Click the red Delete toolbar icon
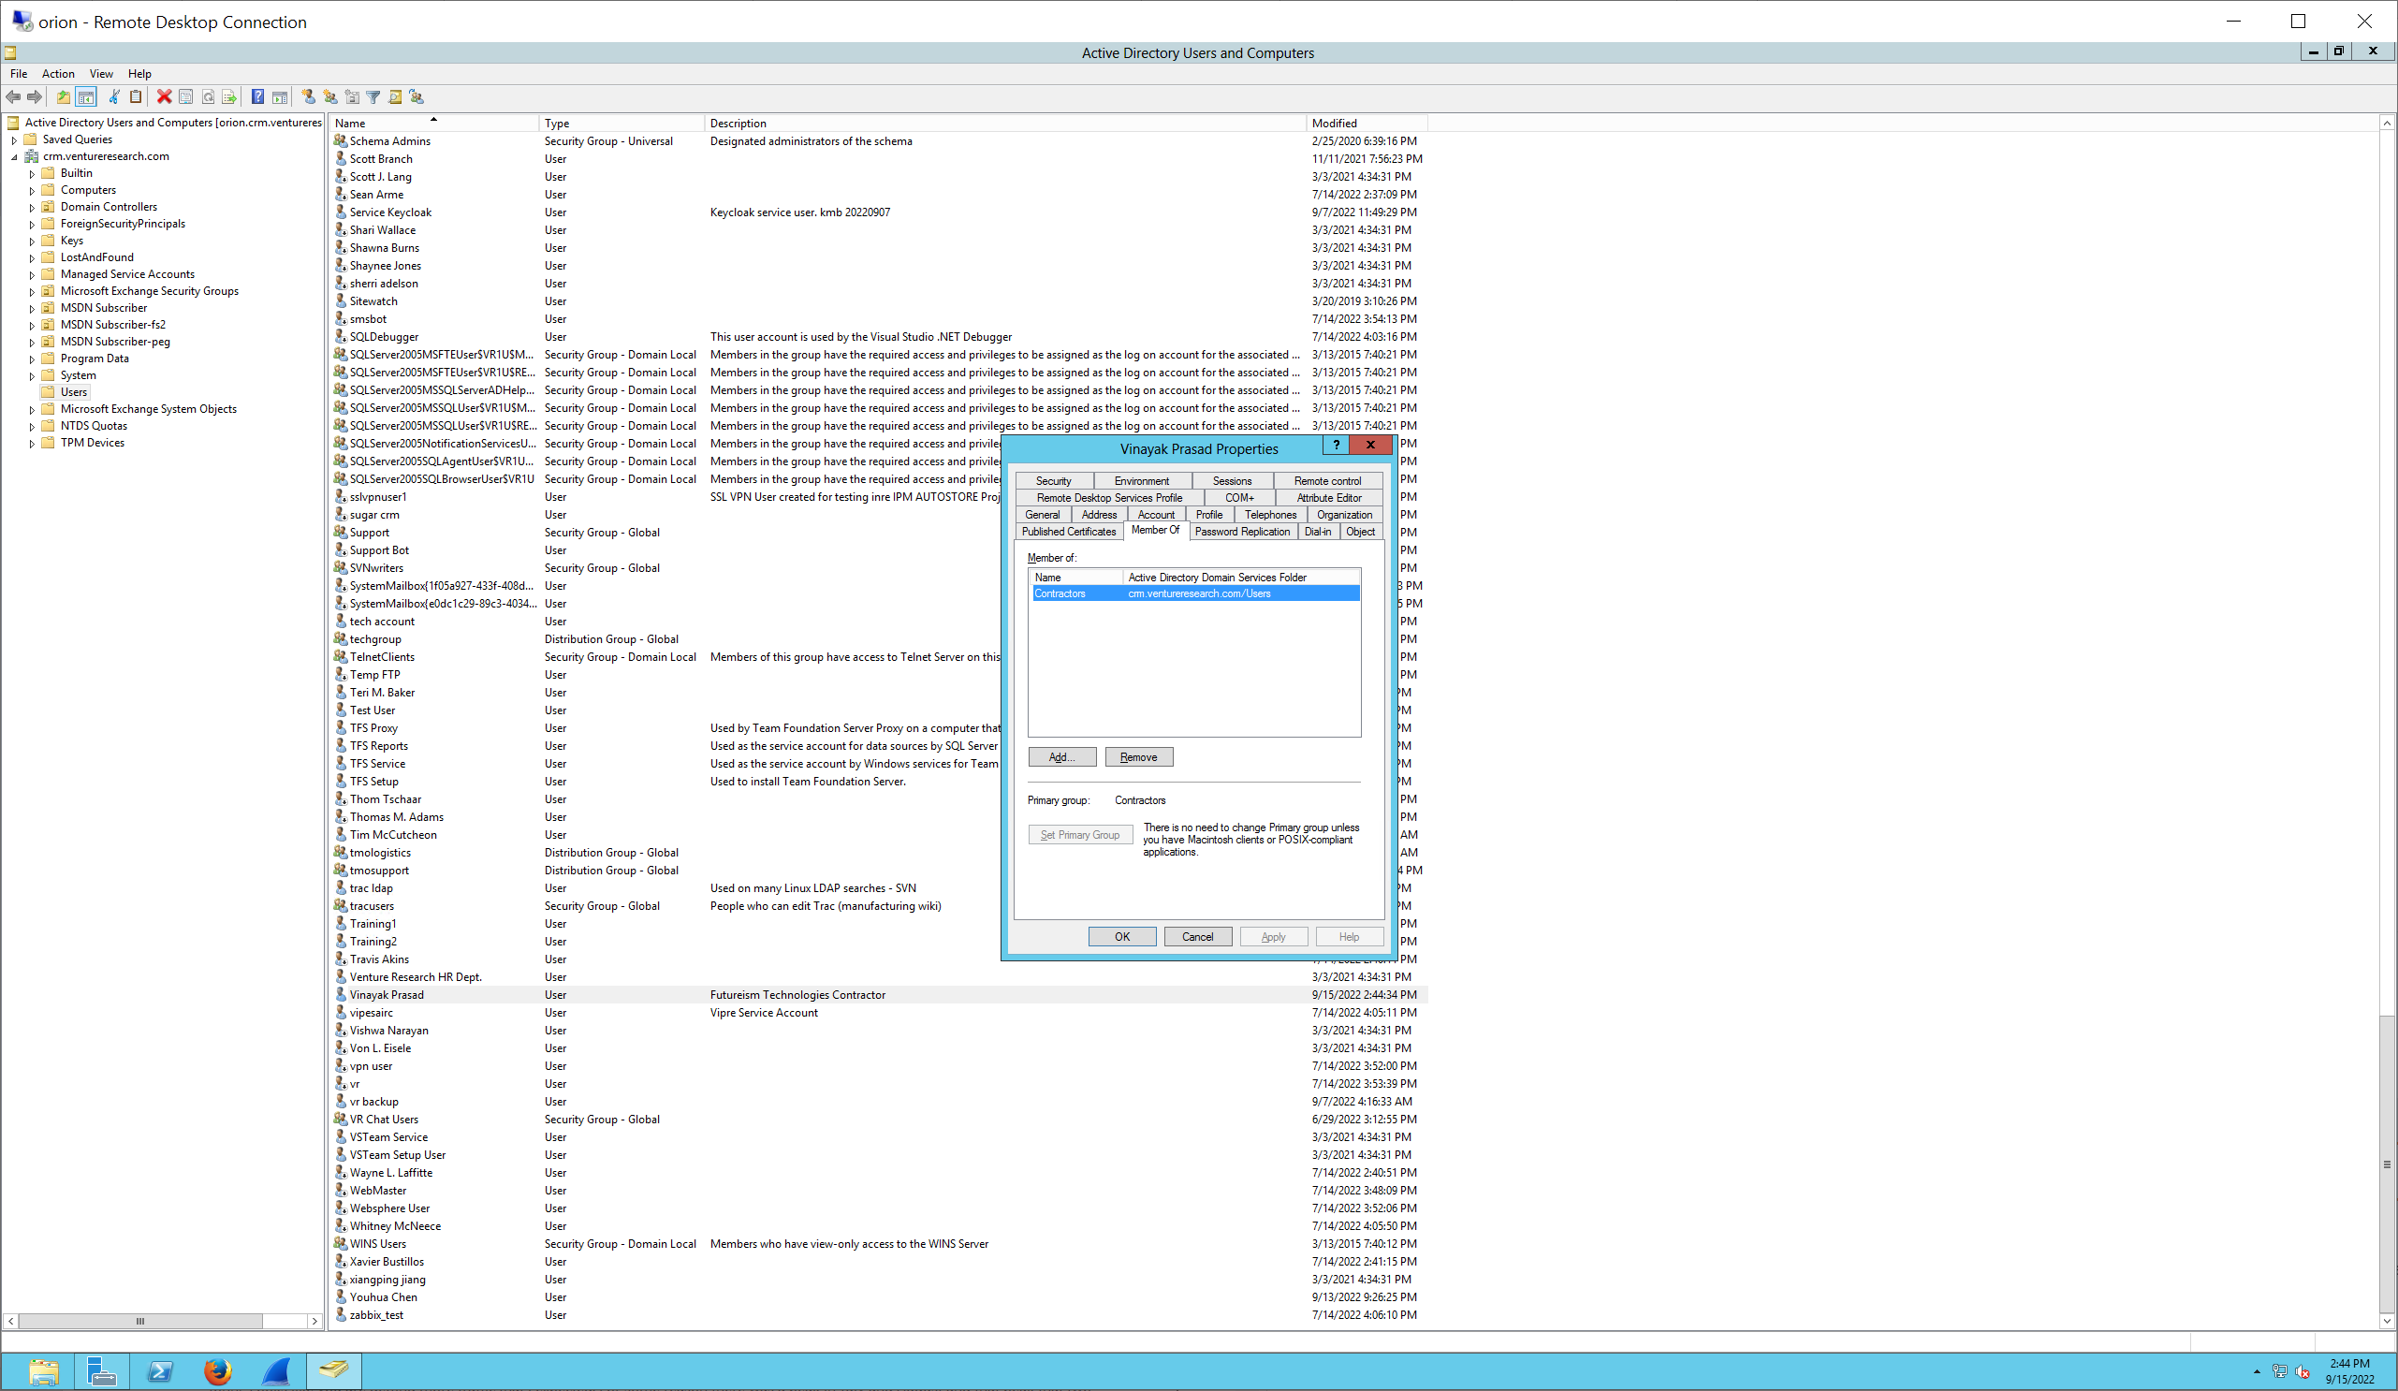Screen dimensions: 2398x1391 pos(164,96)
